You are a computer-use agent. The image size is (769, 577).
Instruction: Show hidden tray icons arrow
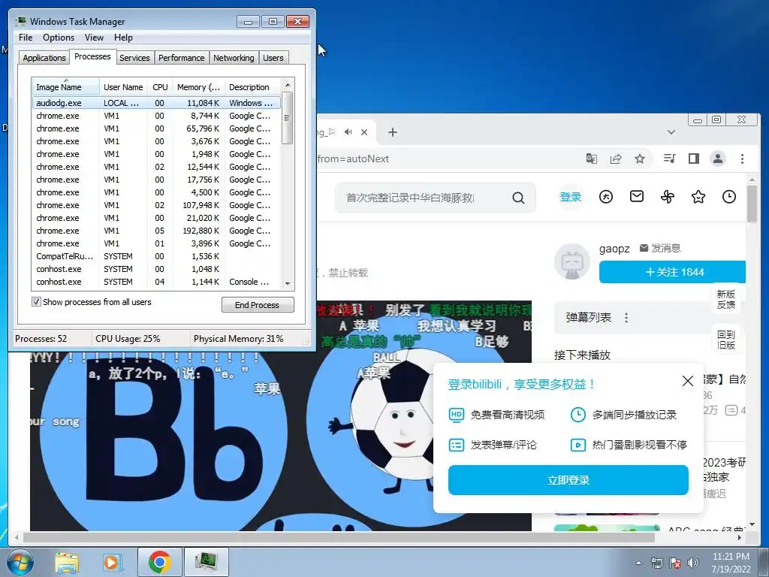pyautogui.click(x=638, y=563)
